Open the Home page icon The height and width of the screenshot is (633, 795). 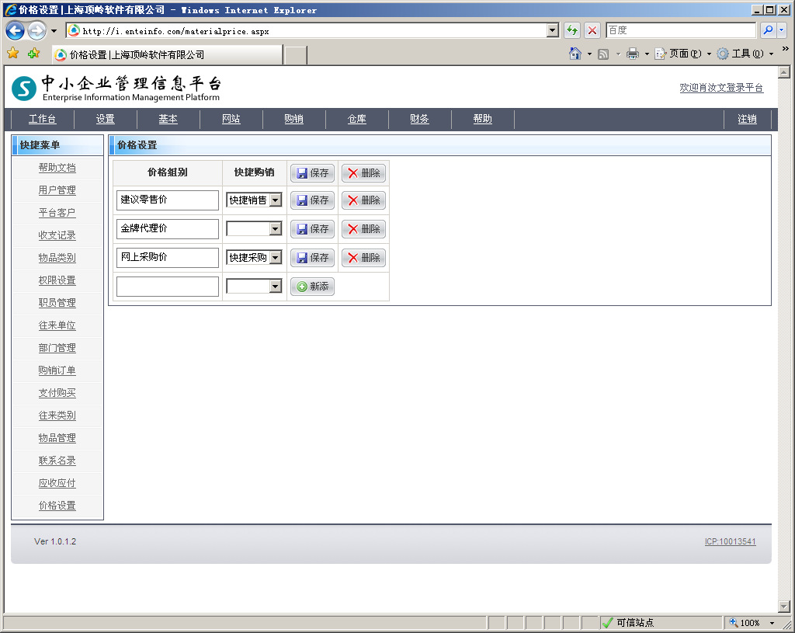pos(575,54)
